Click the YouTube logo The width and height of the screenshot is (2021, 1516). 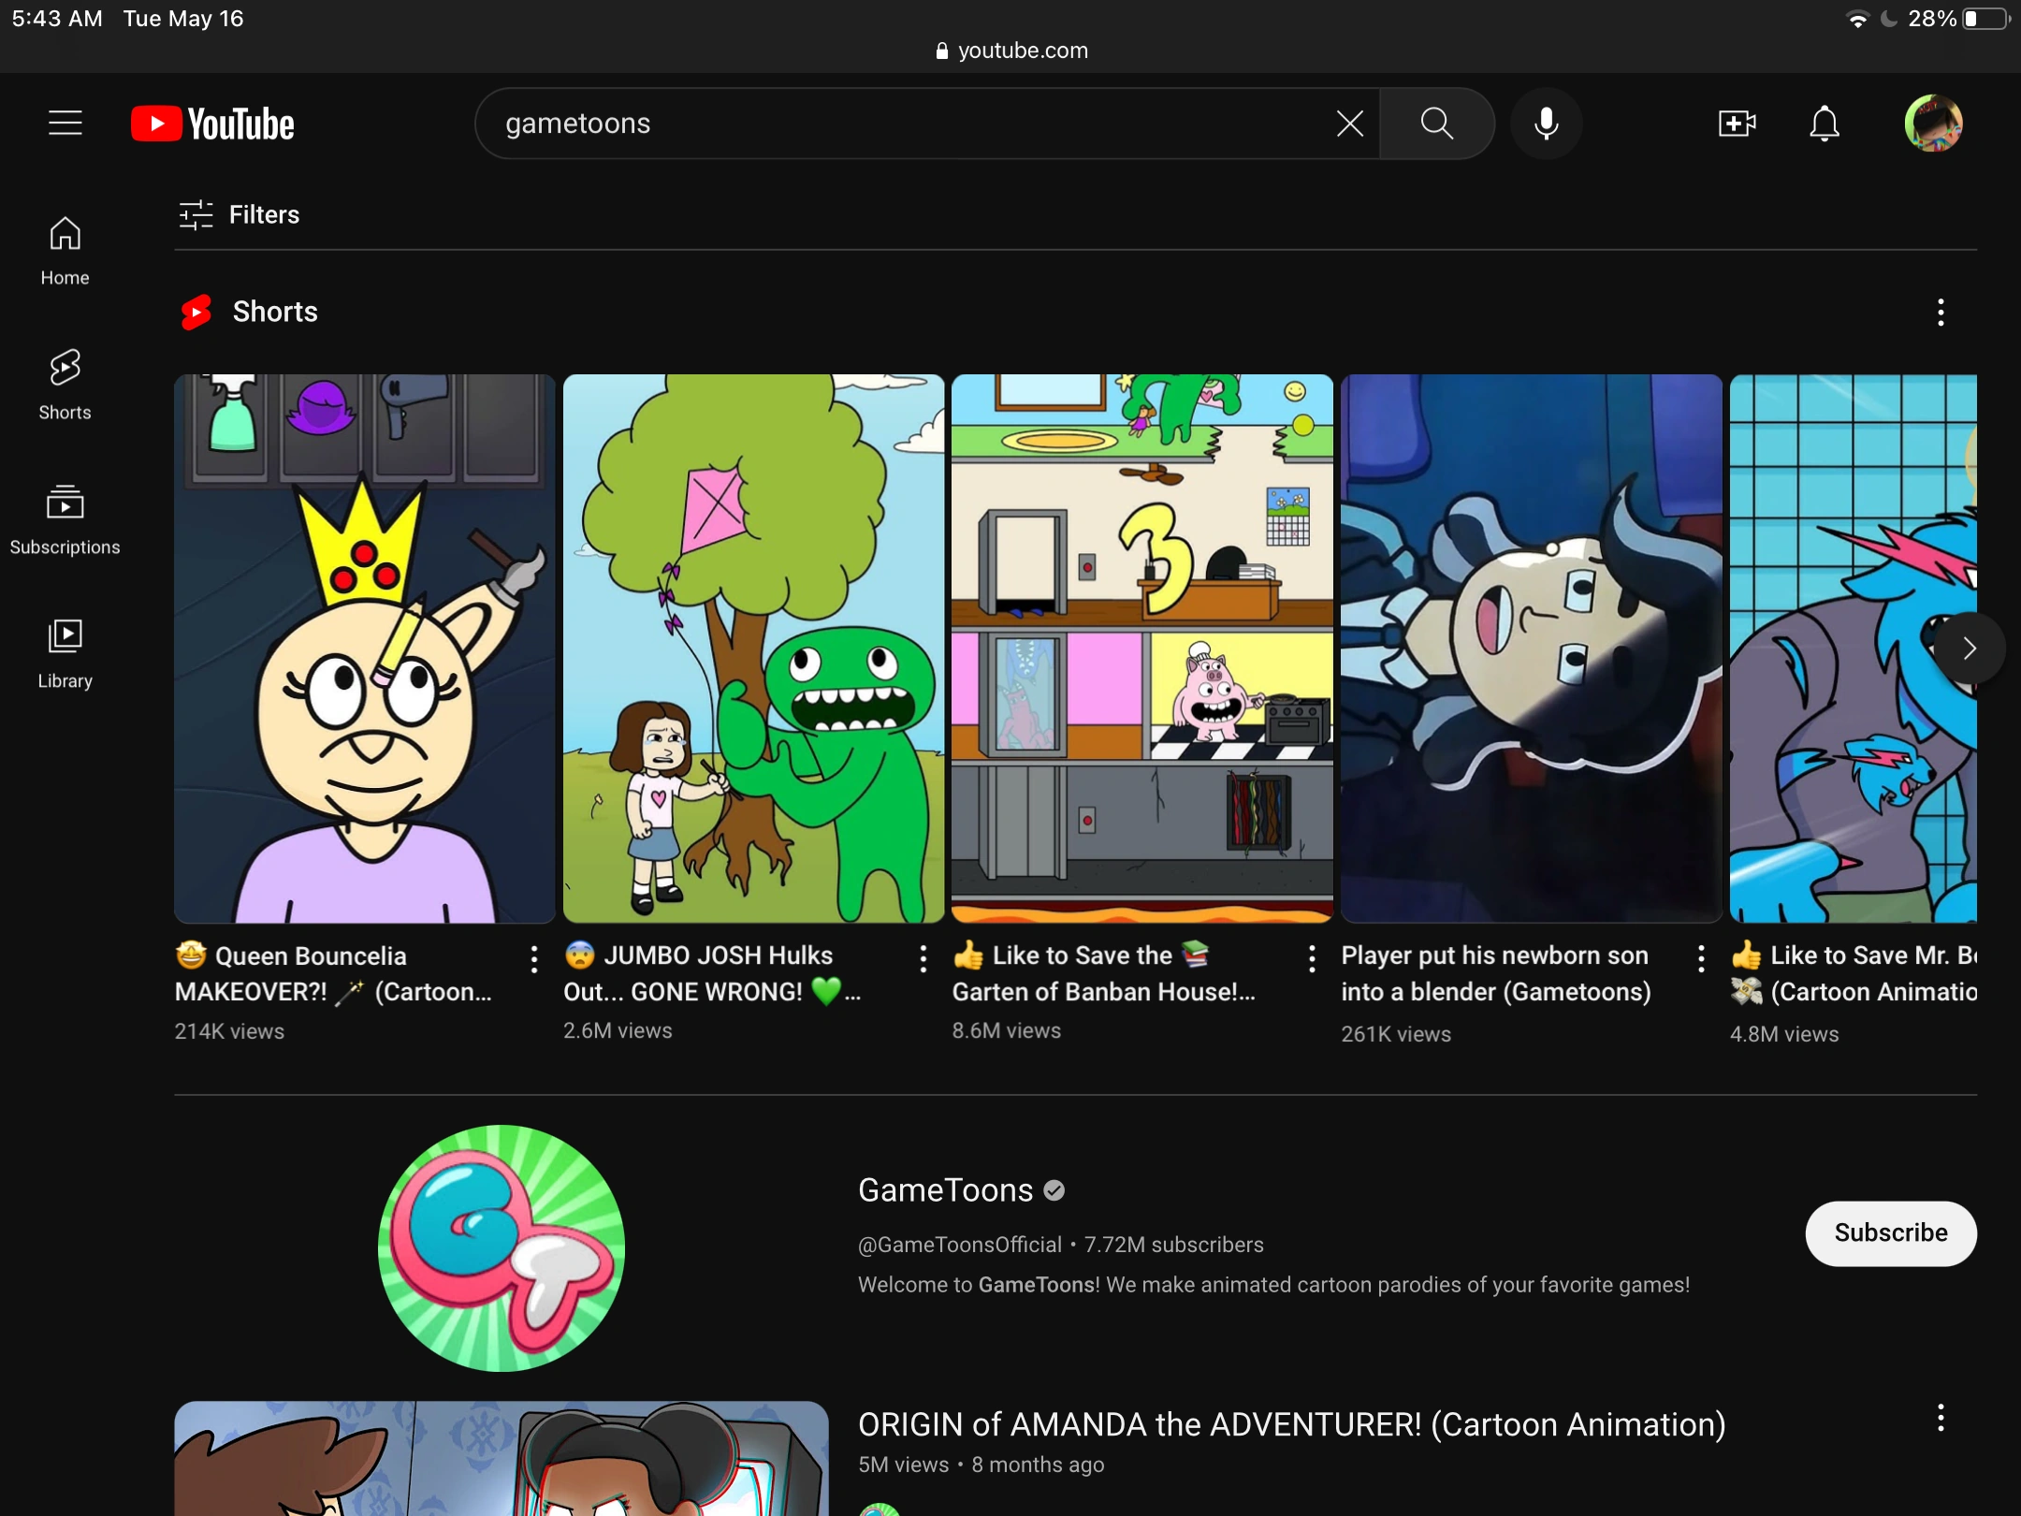tap(211, 123)
